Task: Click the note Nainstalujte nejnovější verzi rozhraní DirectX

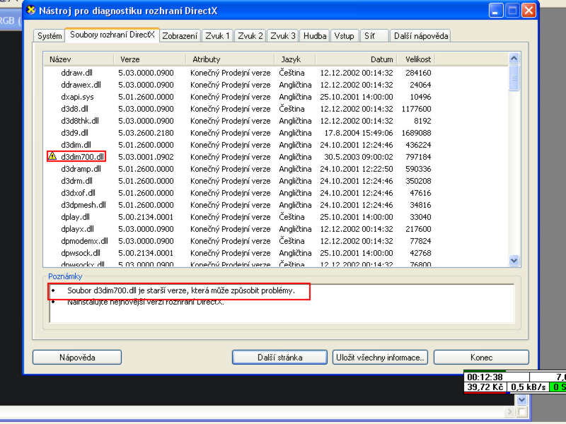Action: tap(146, 302)
